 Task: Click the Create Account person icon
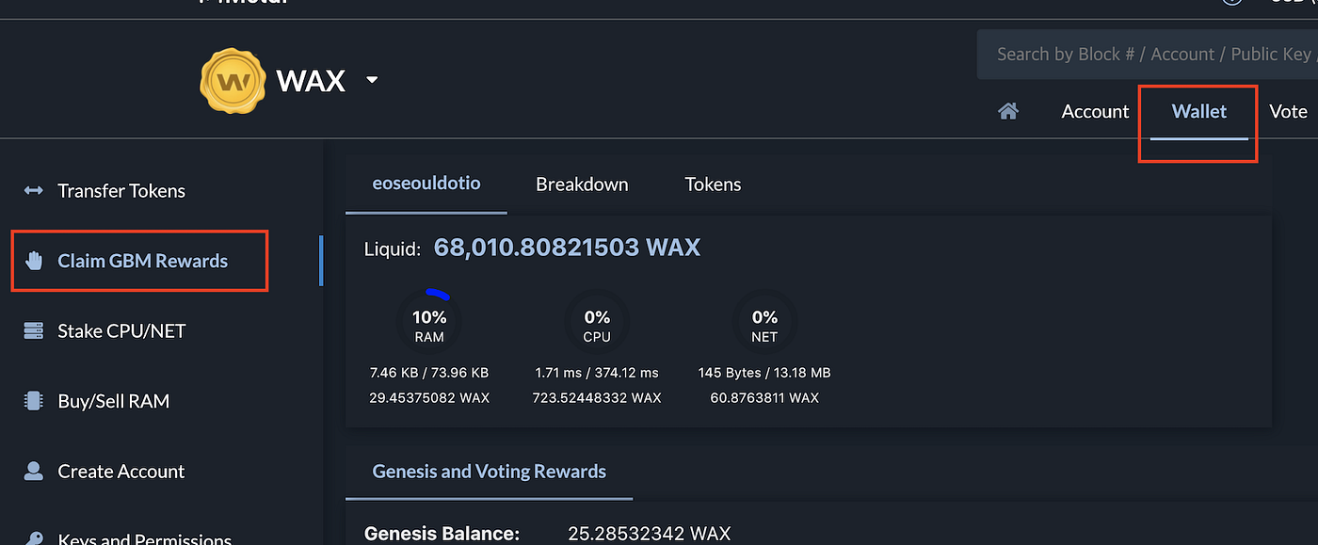point(34,471)
